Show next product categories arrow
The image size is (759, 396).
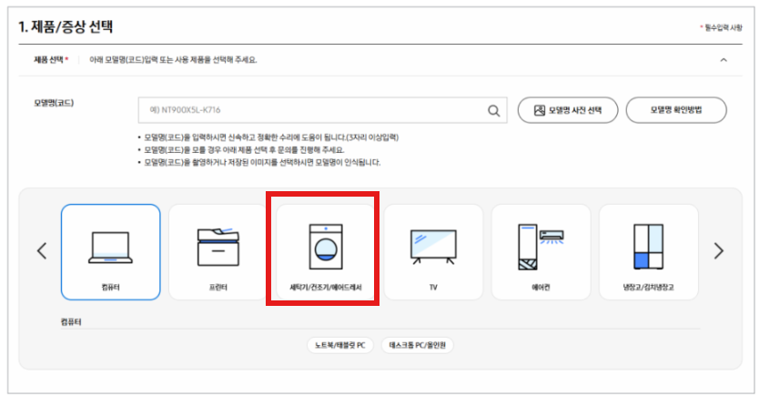[x=719, y=250]
